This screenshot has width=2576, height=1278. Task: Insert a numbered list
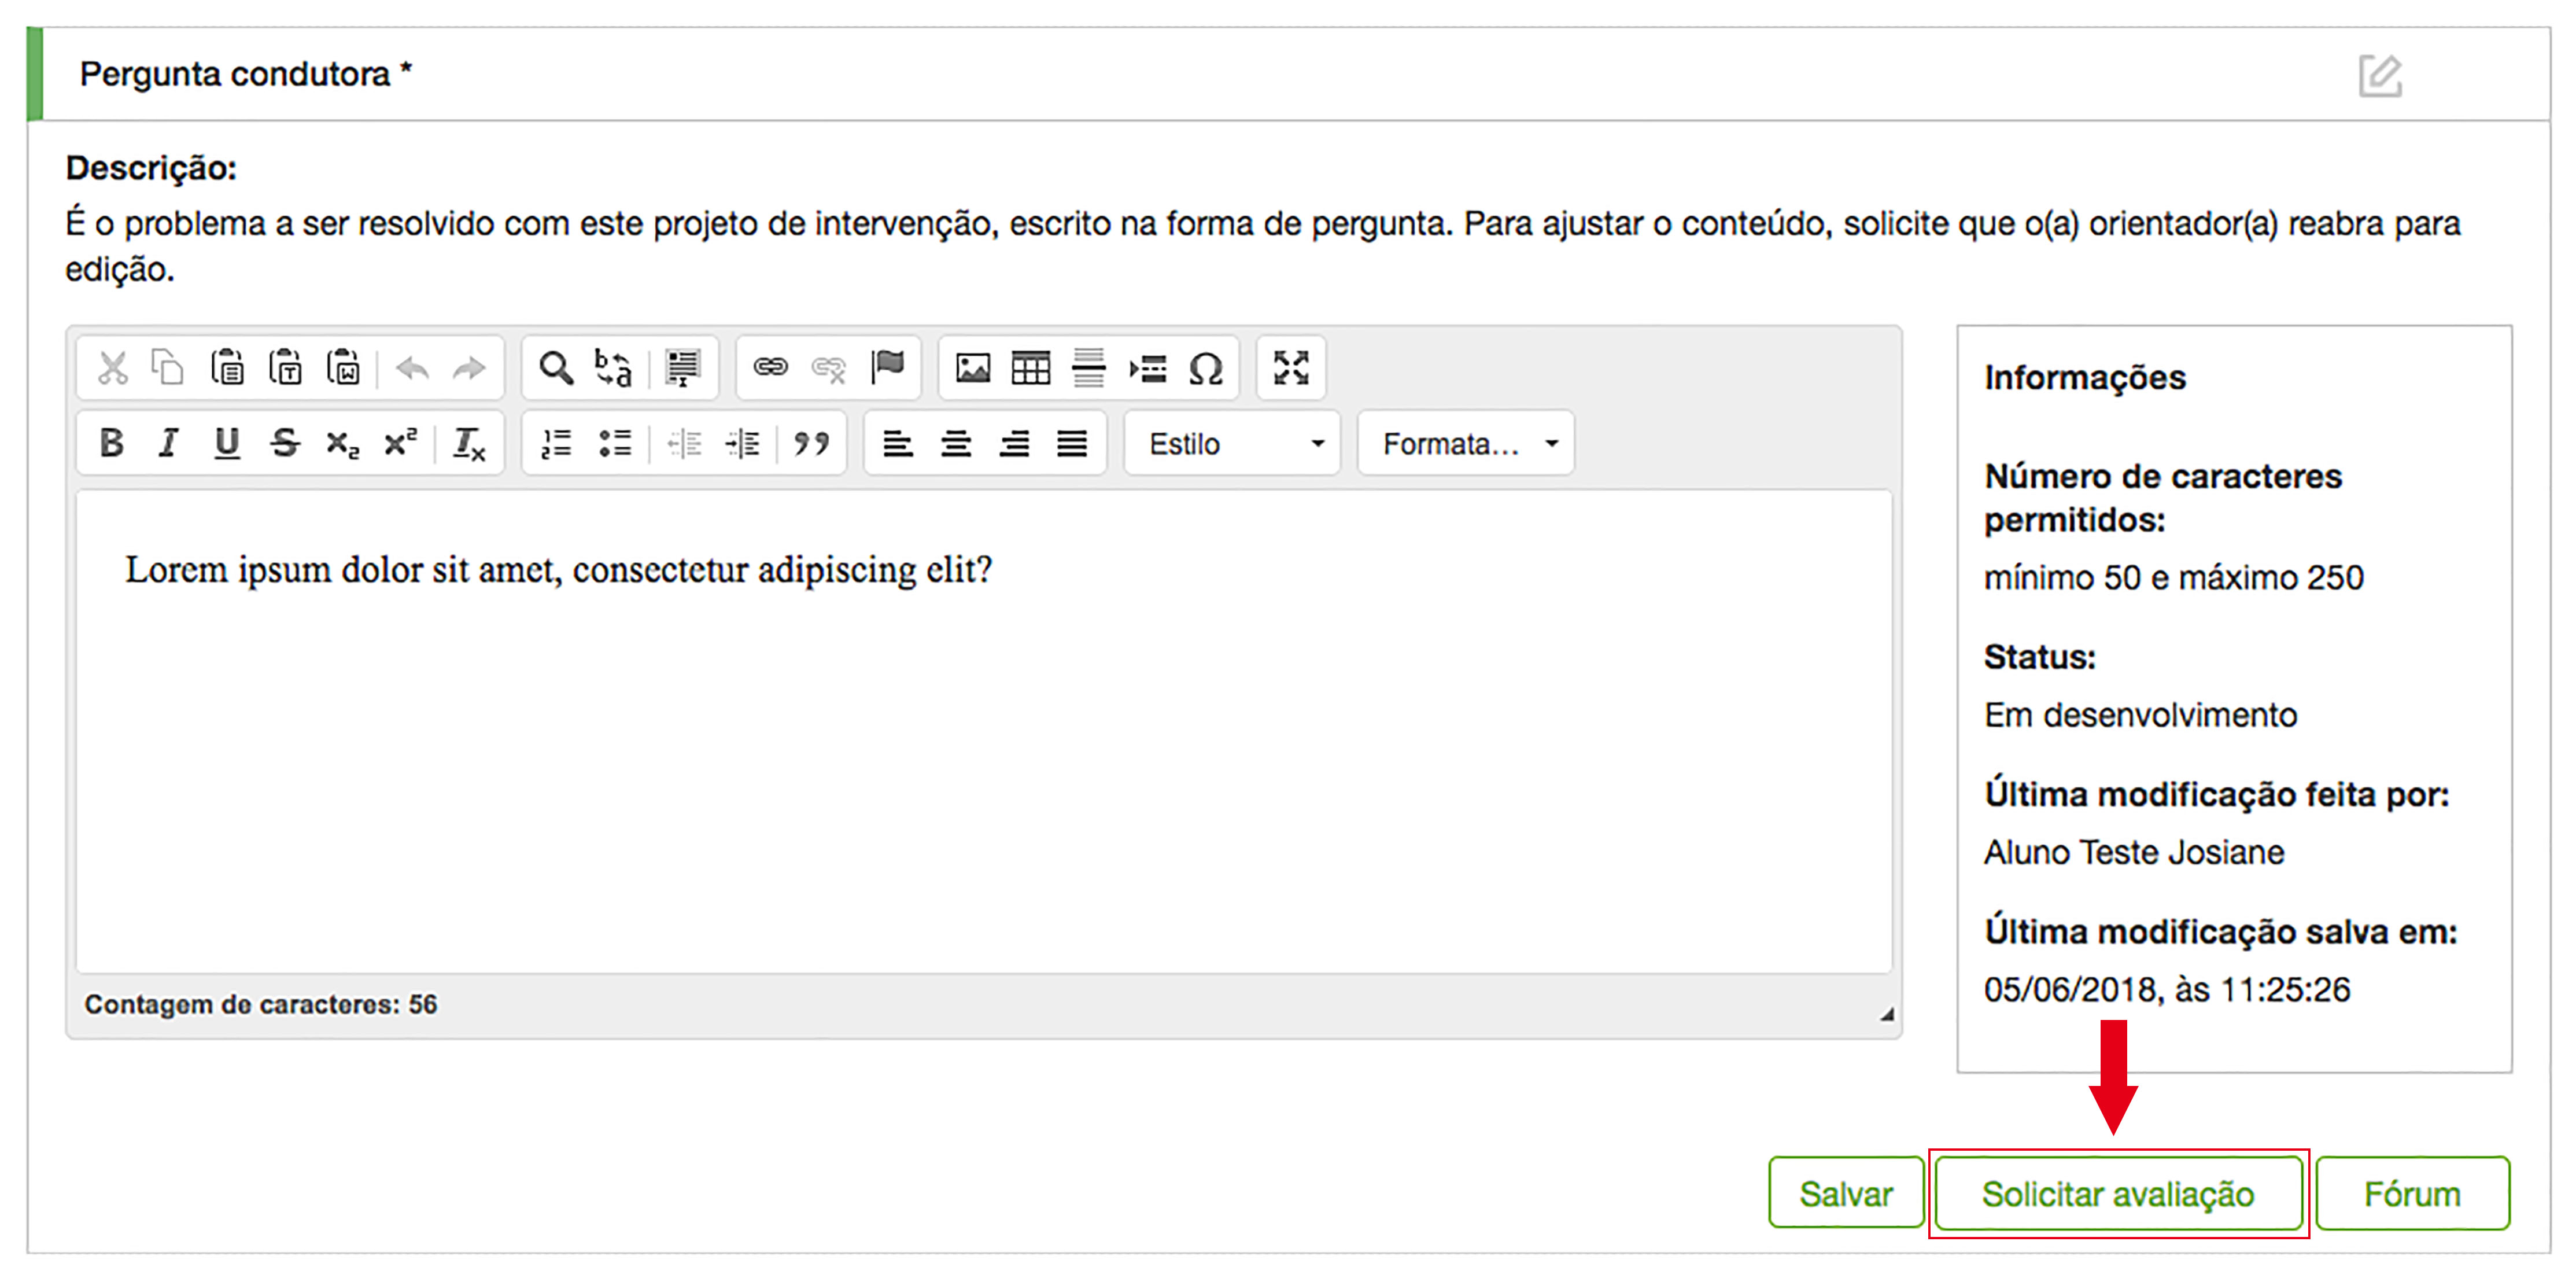pos(556,442)
